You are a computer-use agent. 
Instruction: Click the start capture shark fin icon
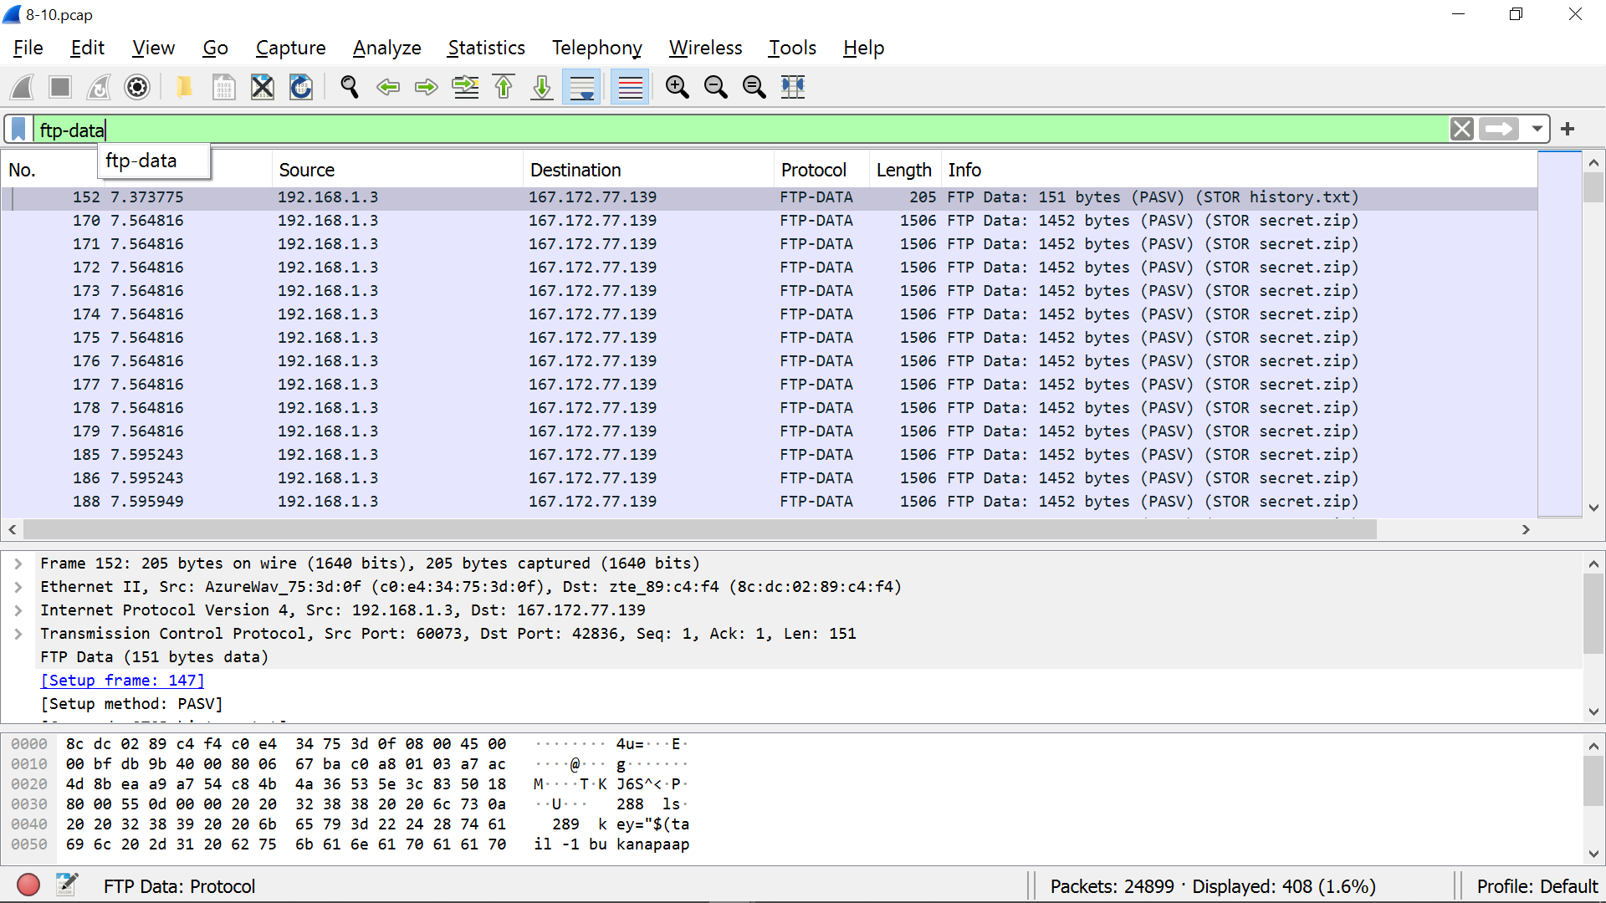(x=23, y=87)
